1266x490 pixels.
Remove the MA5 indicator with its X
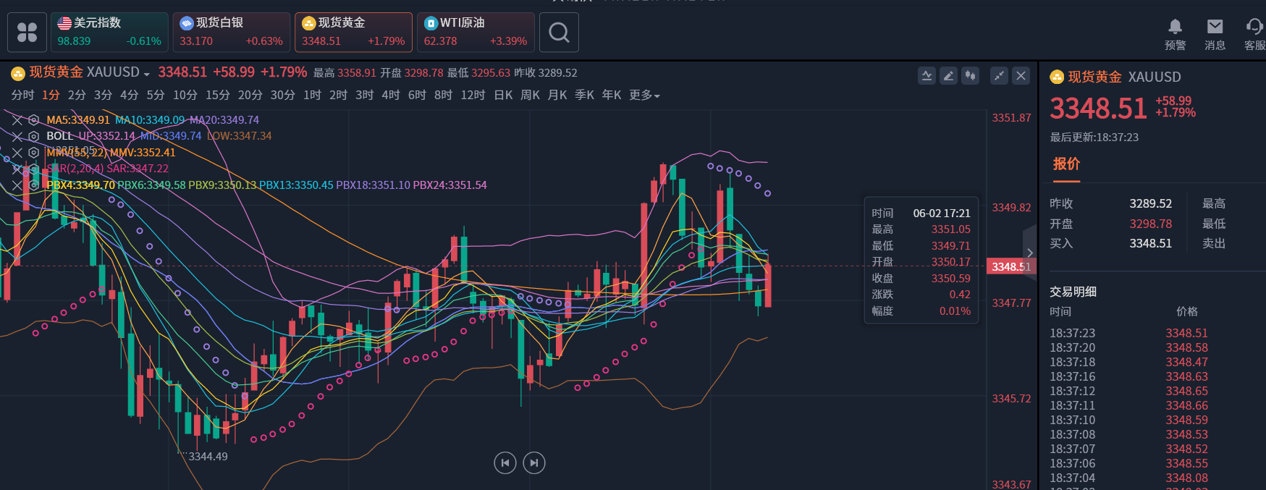[x=17, y=120]
